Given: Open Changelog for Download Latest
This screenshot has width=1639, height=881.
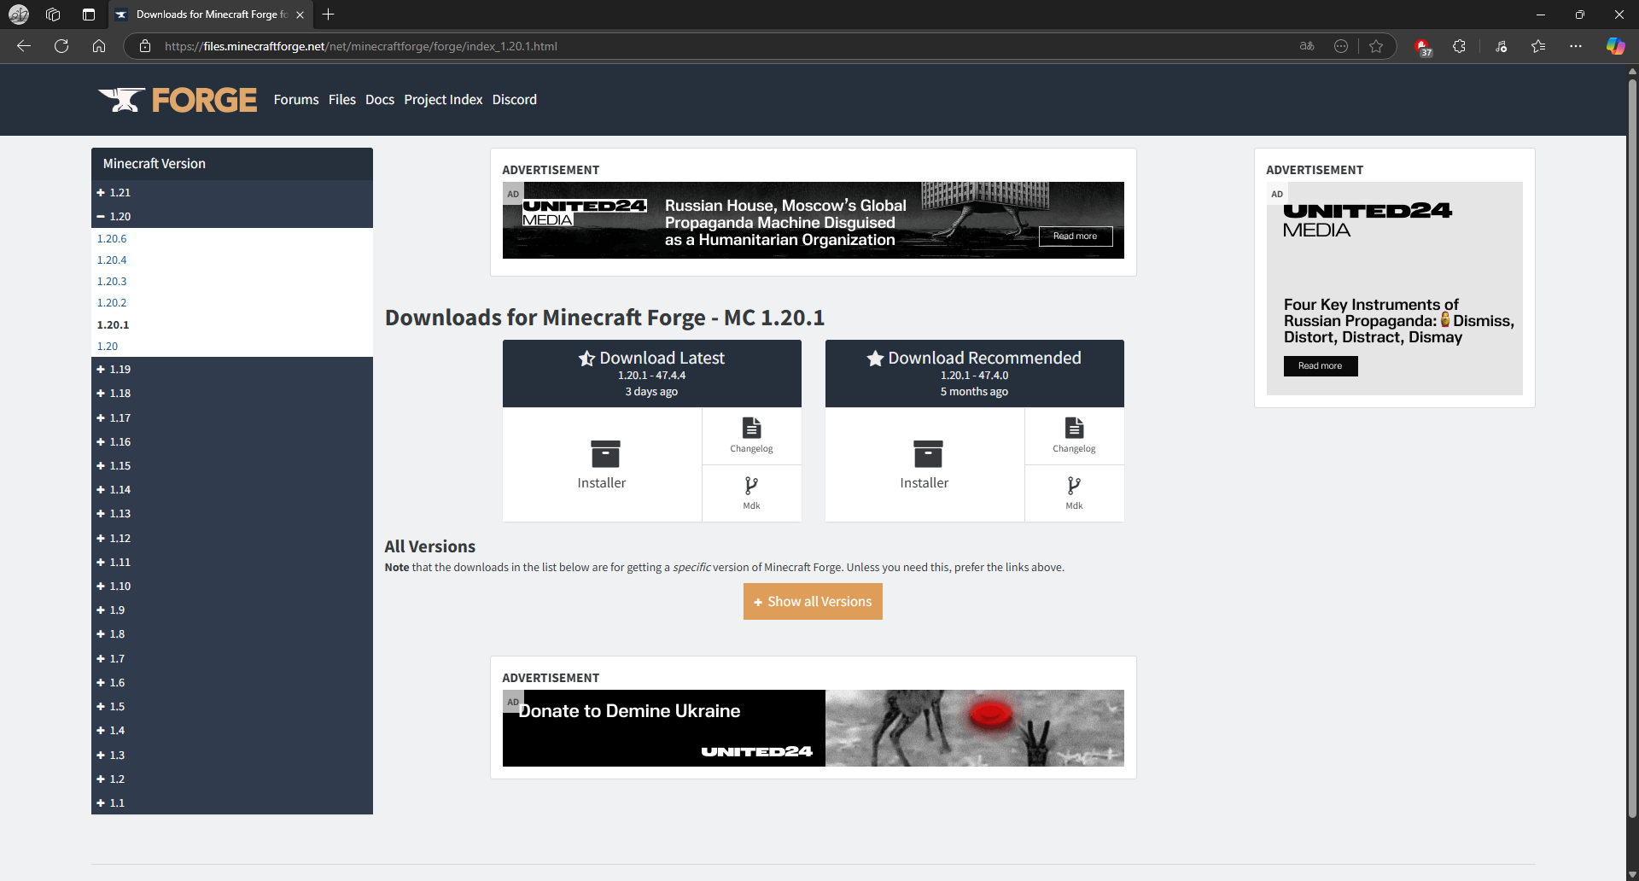Looking at the screenshot, I should tap(751, 435).
